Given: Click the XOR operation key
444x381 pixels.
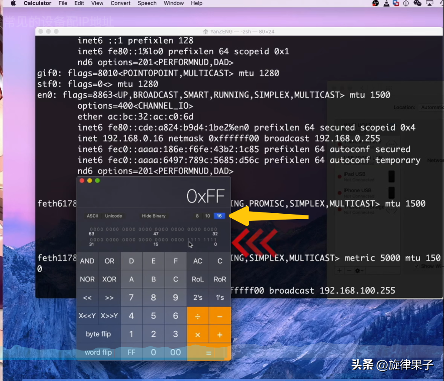Looking at the screenshot, I should point(109,279).
